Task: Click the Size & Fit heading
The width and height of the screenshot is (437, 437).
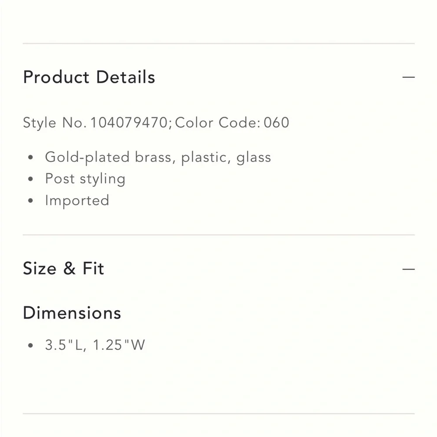Action: click(x=63, y=268)
